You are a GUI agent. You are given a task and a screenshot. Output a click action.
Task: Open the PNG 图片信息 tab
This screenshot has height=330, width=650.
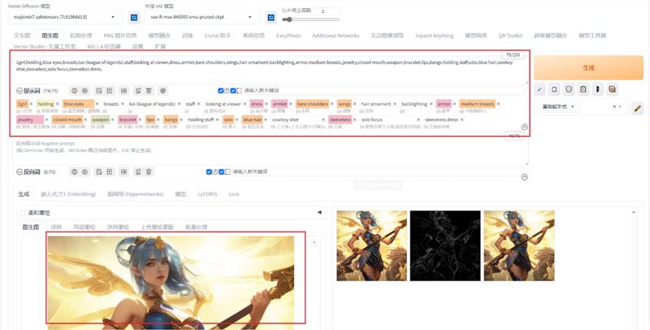pyautogui.click(x=119, y=36)
